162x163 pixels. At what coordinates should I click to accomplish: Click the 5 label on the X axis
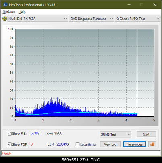point(154,120)
